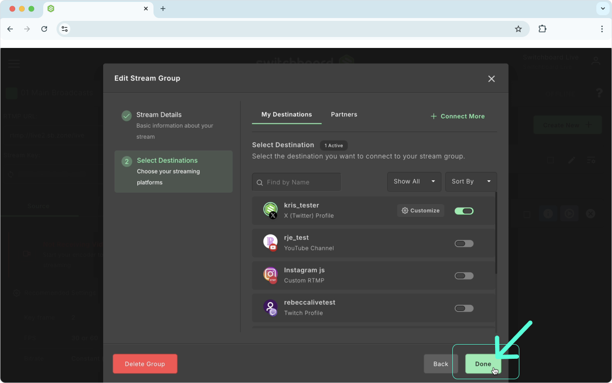Click the search magnifier icon in Find by Name

(x=260, y=182)
